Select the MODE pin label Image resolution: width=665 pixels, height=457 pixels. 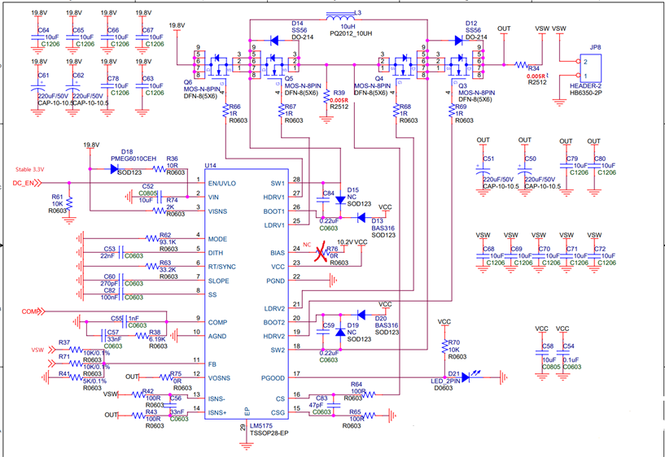[x=217, y=239]
